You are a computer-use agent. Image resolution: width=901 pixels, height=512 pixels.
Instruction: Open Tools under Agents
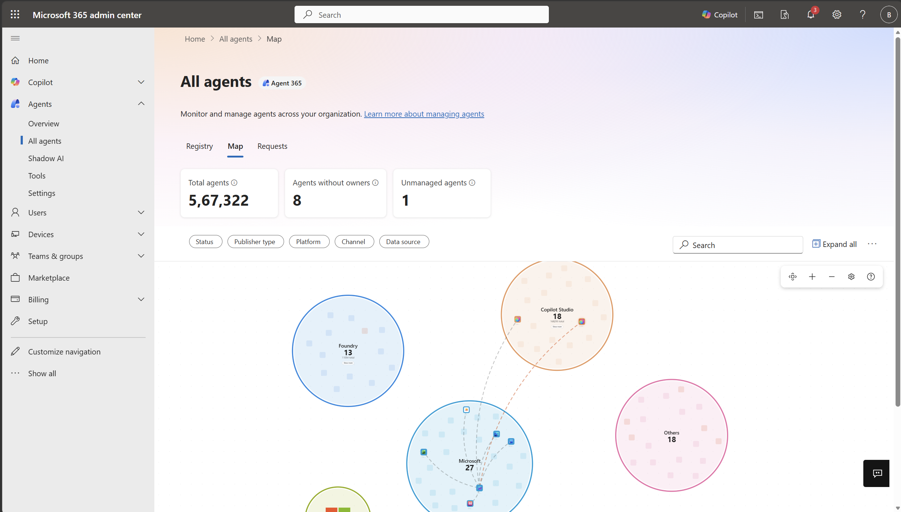pos(37,176)
